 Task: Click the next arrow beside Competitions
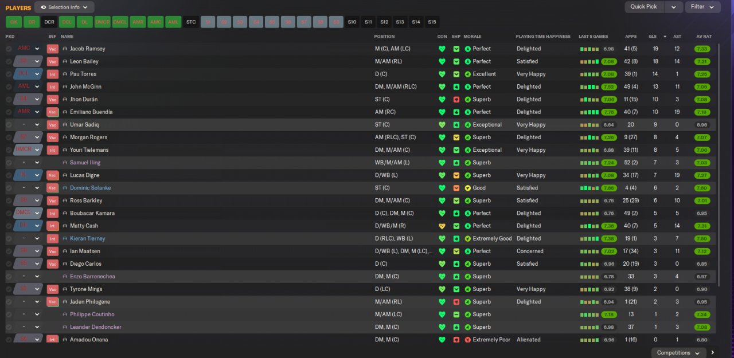tap(713, 353)
